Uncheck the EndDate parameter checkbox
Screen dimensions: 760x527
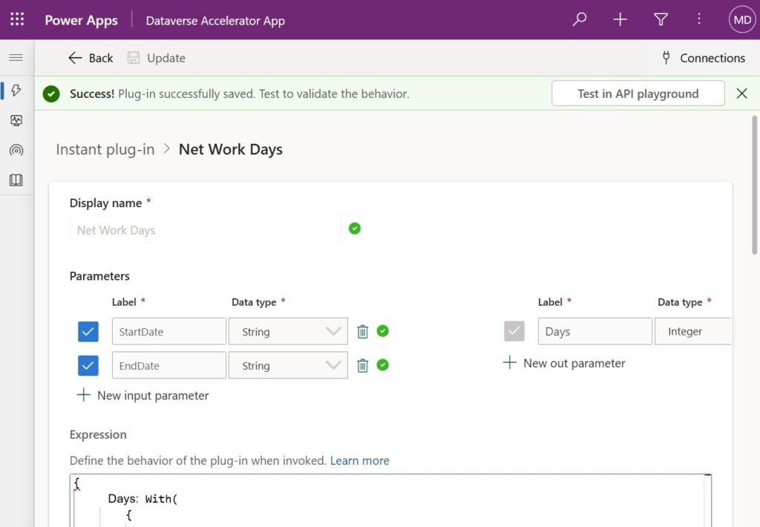[88, 365]
